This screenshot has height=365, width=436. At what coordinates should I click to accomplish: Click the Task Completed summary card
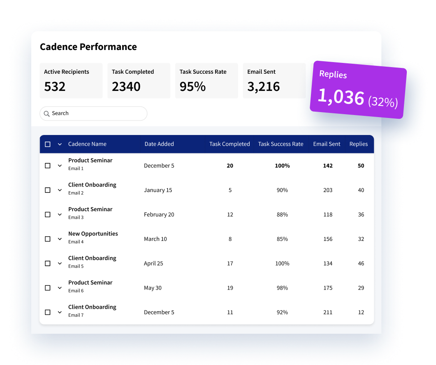coord(138,81)
